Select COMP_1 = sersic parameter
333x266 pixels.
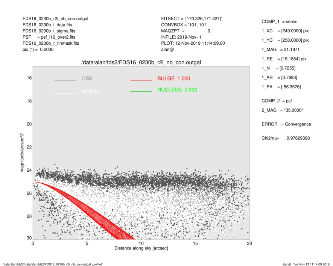(x=279, y=22)
